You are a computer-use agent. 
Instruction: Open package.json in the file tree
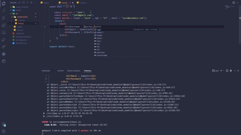pyautogui.click(x=21, y=40)
